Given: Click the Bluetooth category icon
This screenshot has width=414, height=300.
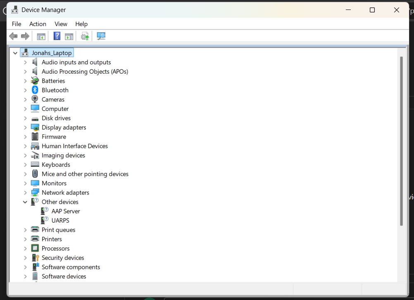Looking at the screenshot, I should click(35, 90).
